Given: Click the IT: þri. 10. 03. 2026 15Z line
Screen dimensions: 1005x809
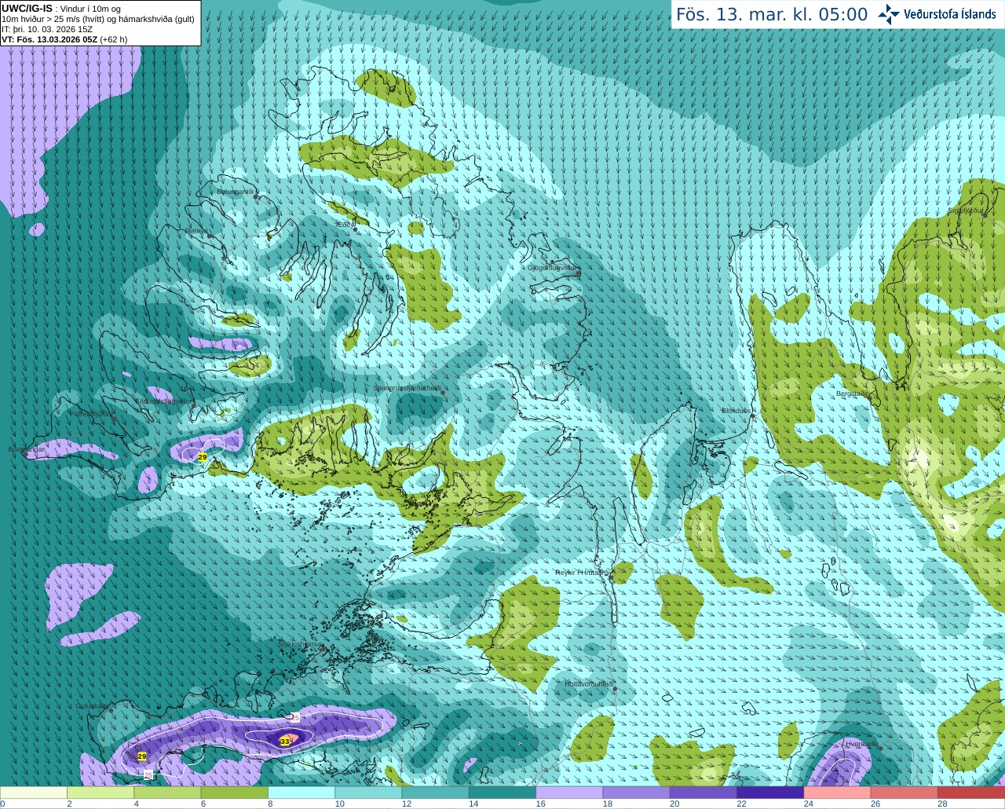Looking at the screenshot, I should pyautogui.click(x=47, y=29).
